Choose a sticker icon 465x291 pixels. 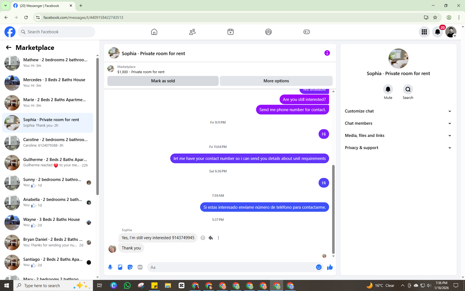tap(130, 267)
